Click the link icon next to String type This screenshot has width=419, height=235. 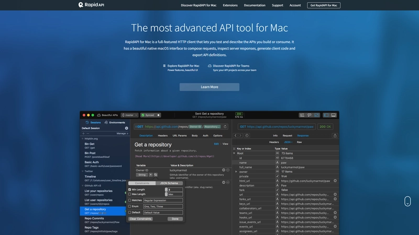pyautogui.click(x=156, y=175)
